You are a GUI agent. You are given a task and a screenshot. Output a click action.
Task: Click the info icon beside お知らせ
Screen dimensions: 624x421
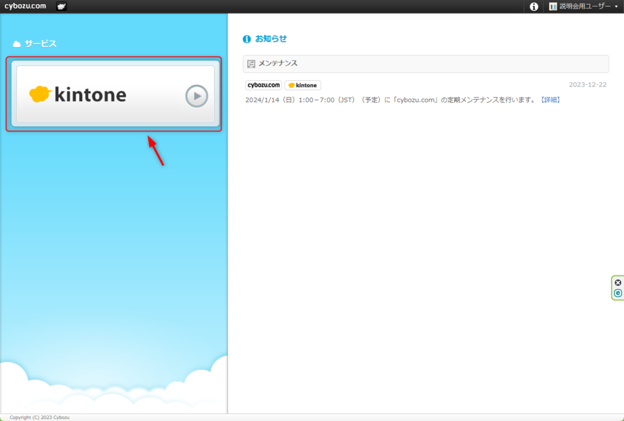[247, 39]
